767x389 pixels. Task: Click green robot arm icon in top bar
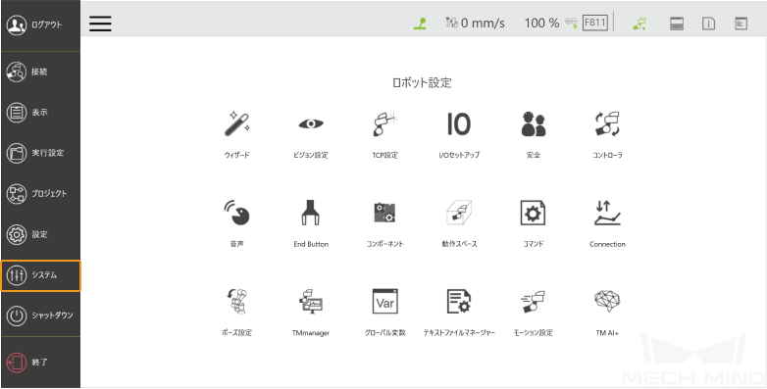(x=639, y=24)
